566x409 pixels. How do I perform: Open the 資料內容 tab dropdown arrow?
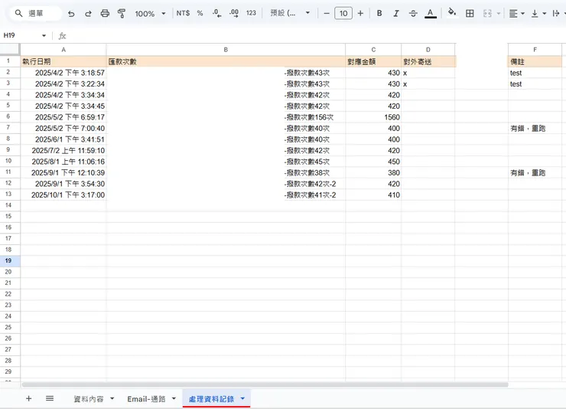coord(112,398)
